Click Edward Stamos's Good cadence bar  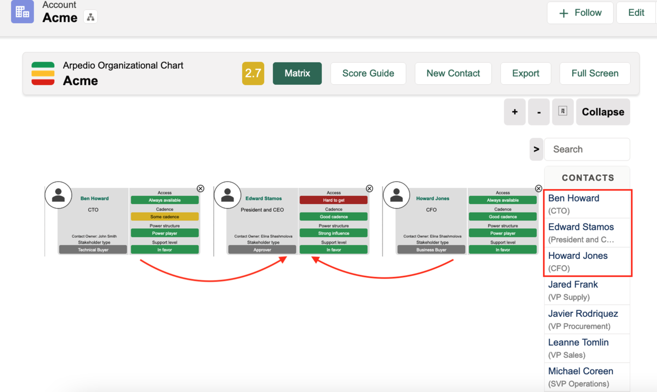334,217
